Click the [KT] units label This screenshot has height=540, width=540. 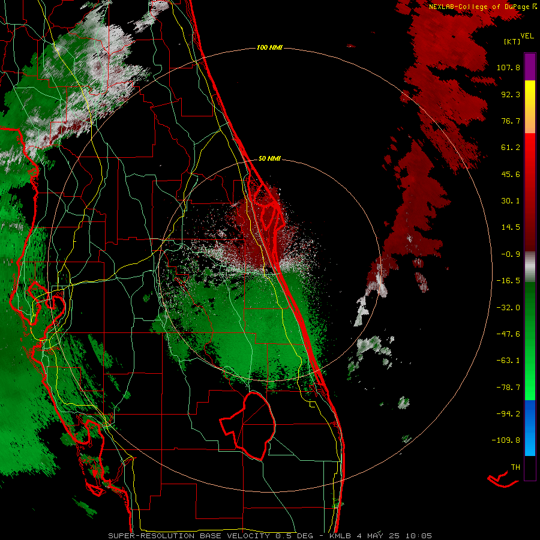512,41
